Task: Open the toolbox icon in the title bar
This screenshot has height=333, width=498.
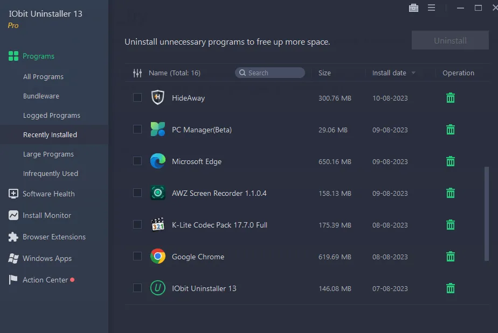Action: tap(413, 8)
